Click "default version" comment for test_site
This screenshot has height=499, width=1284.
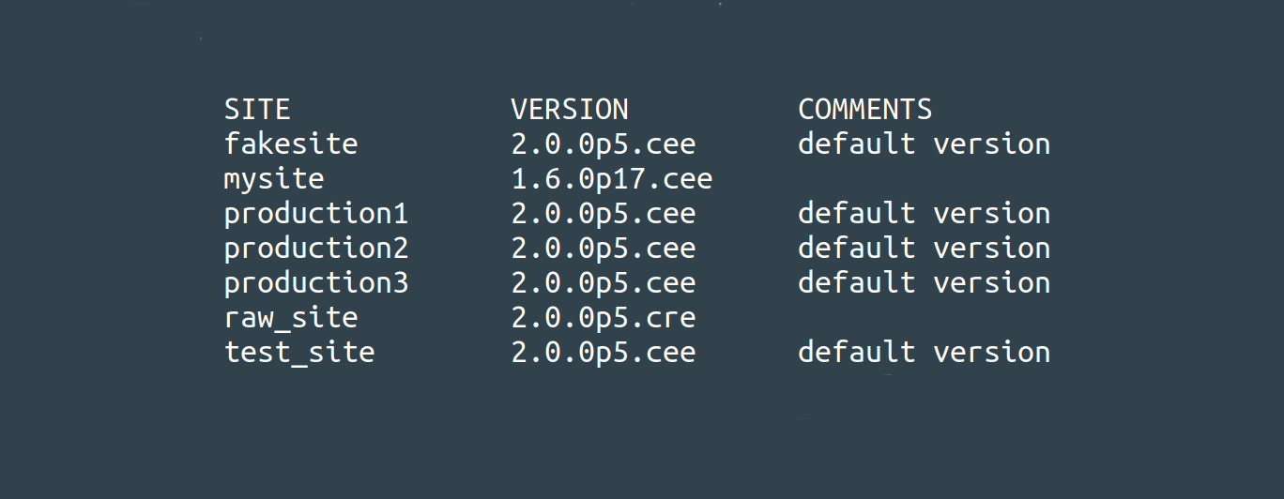[x=925, y=353]
